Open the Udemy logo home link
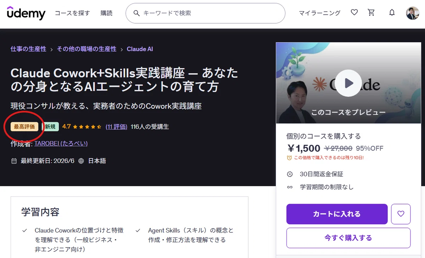 26,13
